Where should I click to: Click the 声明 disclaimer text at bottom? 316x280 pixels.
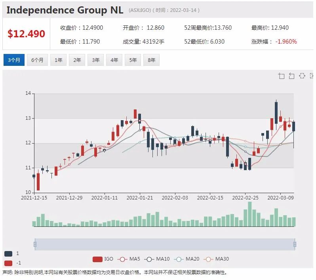[x=115, y=272]
